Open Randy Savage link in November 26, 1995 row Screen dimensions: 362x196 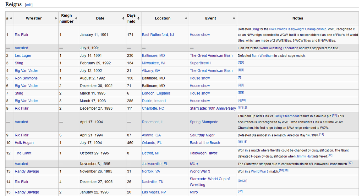coord(27,171)
